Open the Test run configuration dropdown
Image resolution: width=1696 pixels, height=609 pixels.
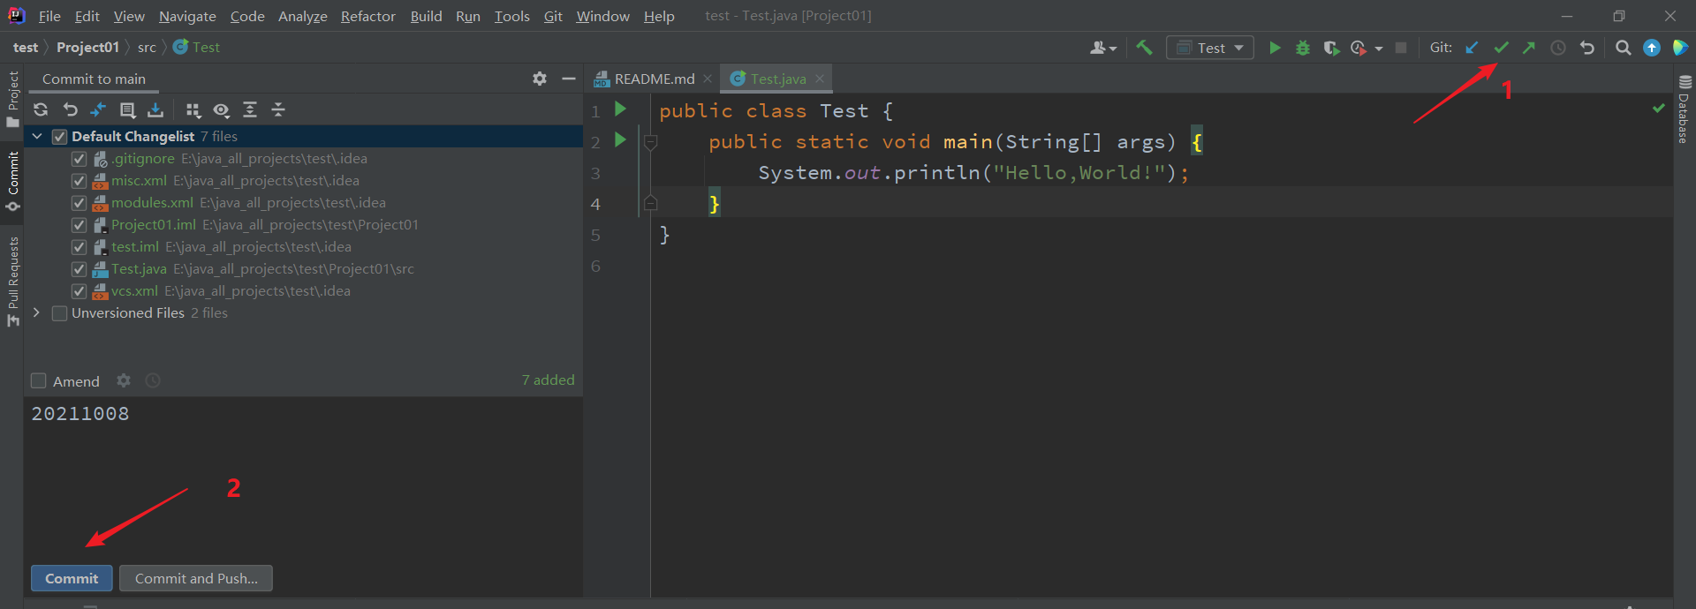1210,48
